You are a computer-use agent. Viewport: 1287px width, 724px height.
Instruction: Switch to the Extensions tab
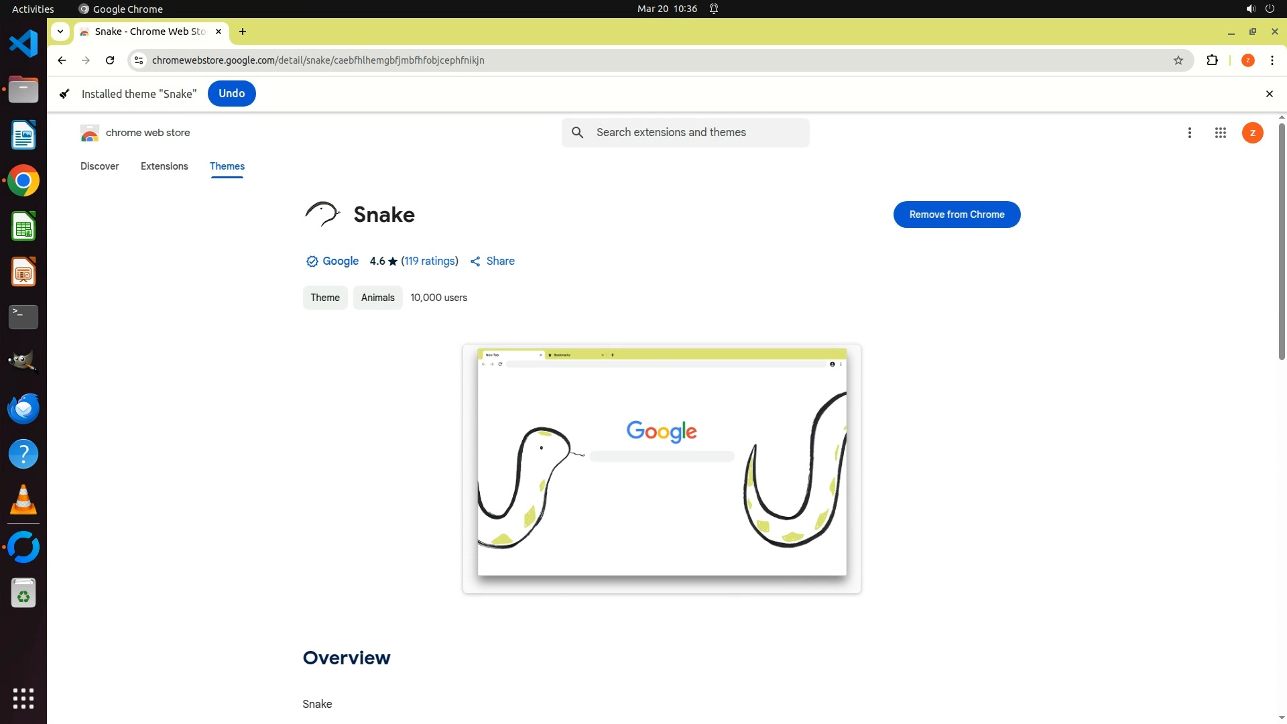point(164,166)
